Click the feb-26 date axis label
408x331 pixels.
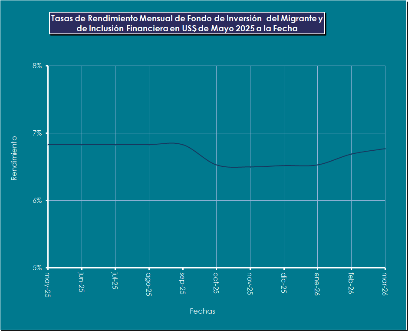tap(351, 283)
